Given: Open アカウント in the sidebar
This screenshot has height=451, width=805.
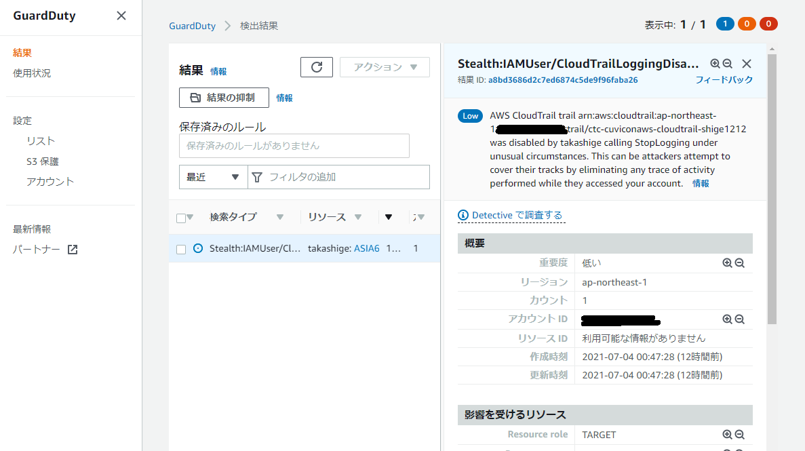Looking at the screenshot, I should (x=50, y=182).
